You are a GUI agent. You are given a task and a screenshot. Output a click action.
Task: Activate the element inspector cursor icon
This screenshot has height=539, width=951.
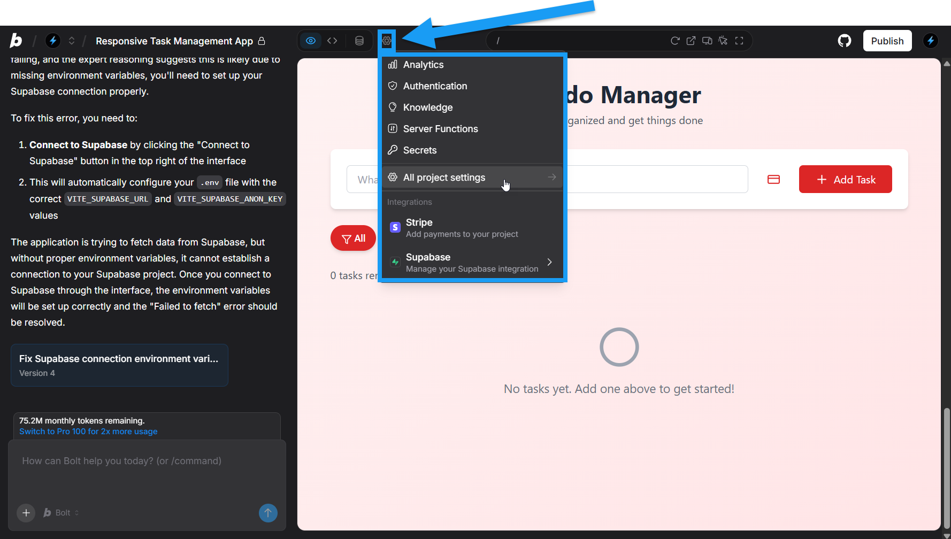pos(723,41)
